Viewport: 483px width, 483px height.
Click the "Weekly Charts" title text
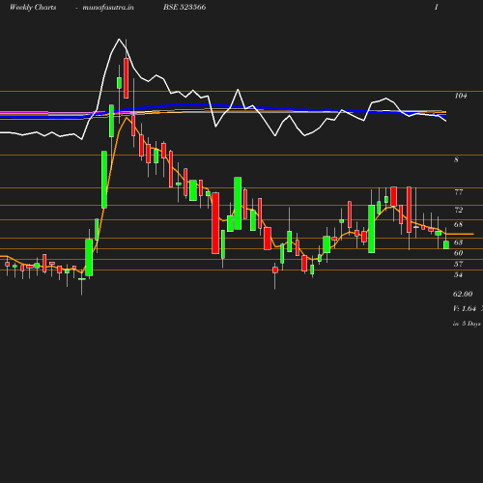tap(33, 7)
